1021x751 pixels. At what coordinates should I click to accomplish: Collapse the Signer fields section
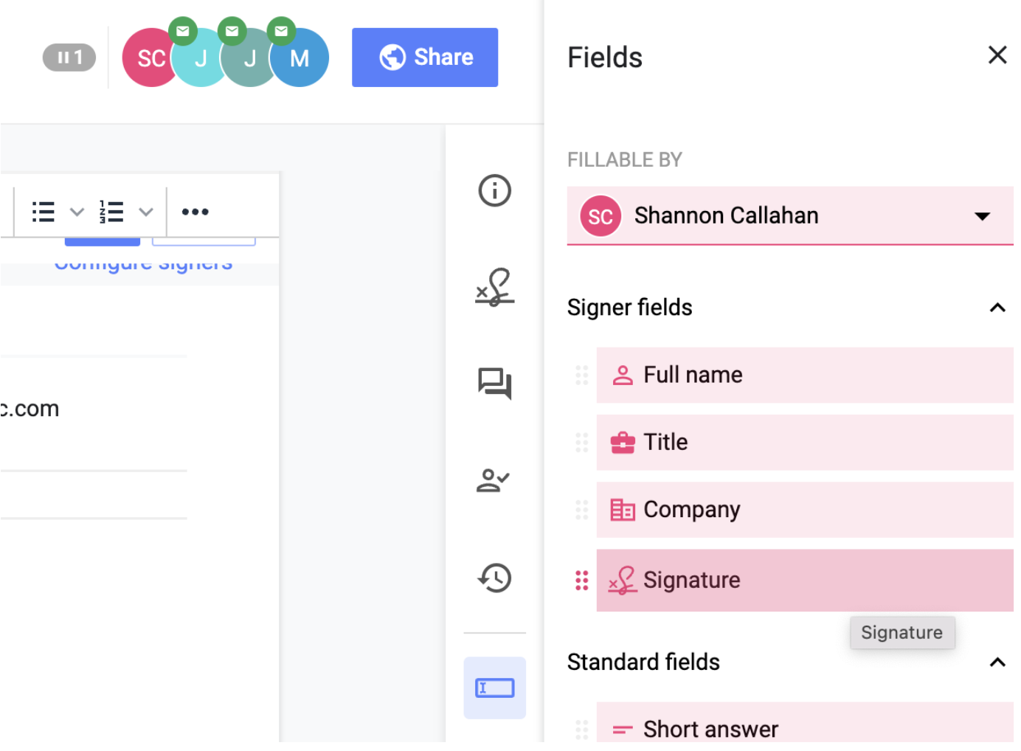[x=997, y=308]
